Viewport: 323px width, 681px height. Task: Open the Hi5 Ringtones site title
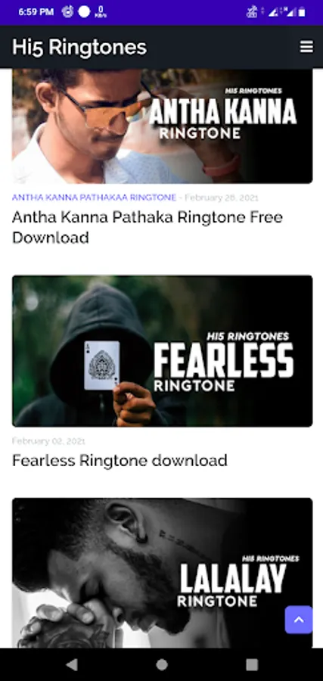[x=79, y=47]
